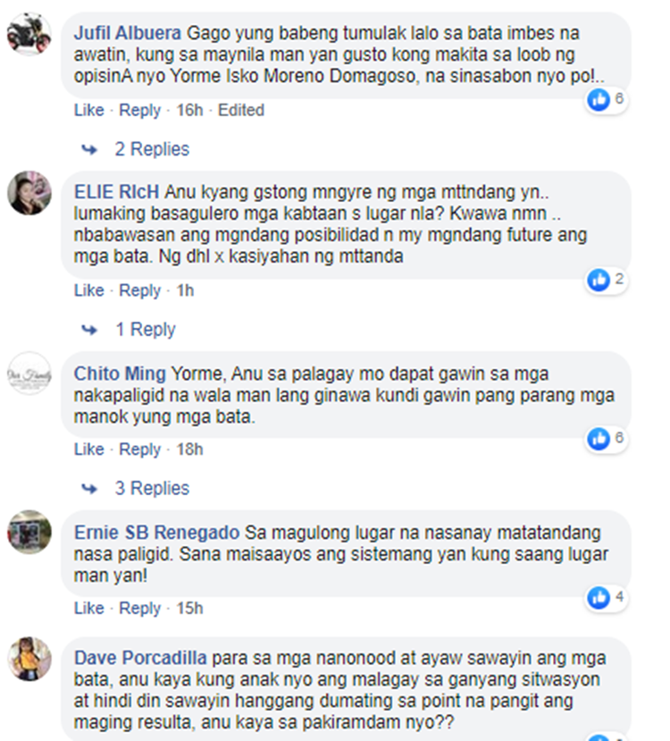Click the 16h timestamp on Jufil's comment
This screenshot has height=741, width=670.
(x=189, y=110)
